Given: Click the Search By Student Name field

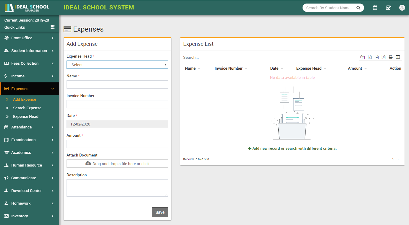Looking at the screenshot, I should [328, 8].
